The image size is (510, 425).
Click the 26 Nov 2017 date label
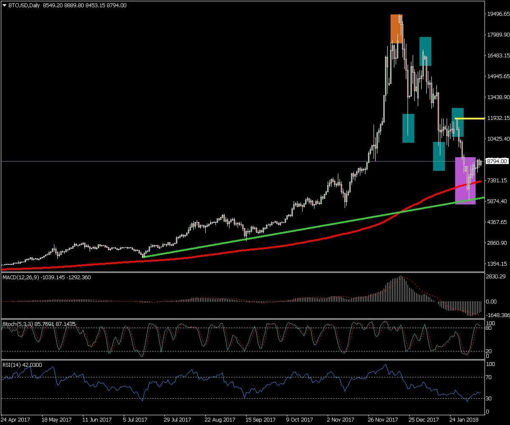pos(382,419)
